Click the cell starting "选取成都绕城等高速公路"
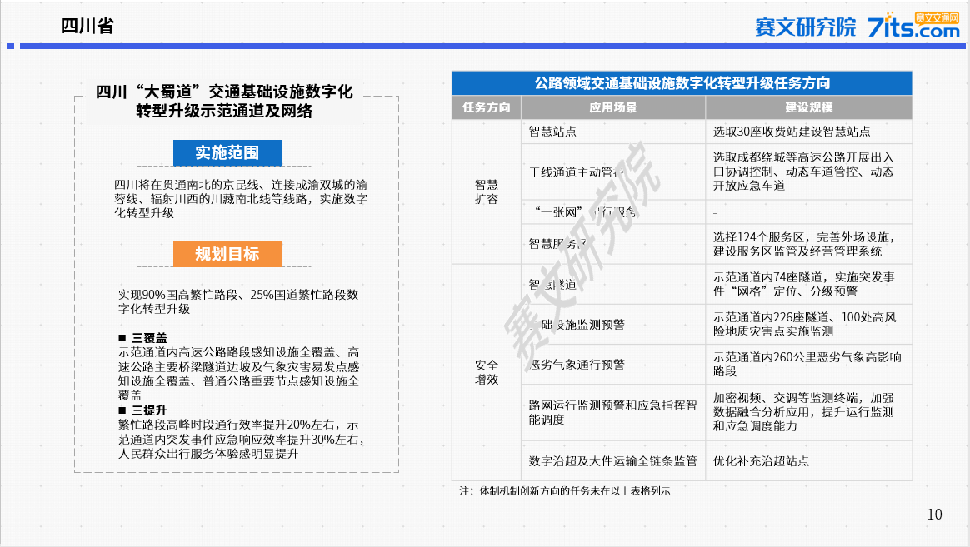 click(x=808, y=172)
